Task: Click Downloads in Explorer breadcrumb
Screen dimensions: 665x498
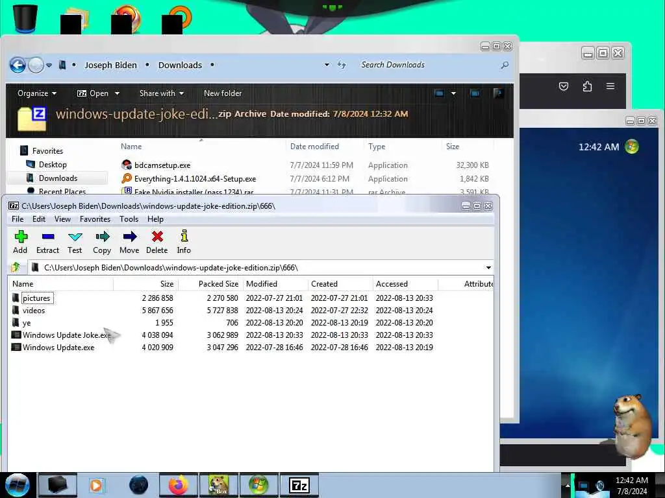Action: 181,65
